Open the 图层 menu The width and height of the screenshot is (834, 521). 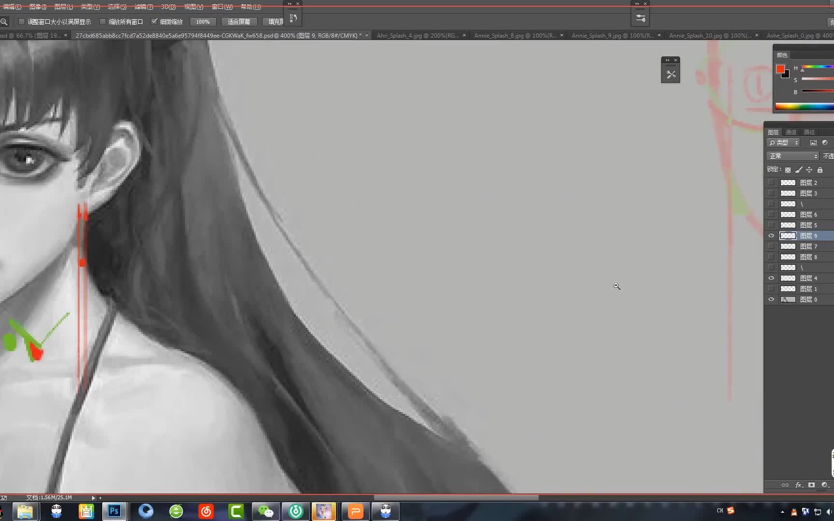(64, 7)
